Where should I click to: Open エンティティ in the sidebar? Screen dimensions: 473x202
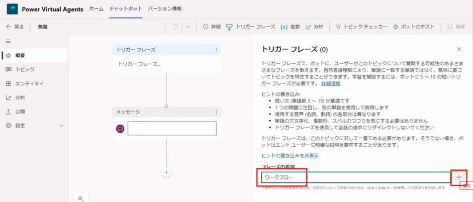(x=34, y=83)
